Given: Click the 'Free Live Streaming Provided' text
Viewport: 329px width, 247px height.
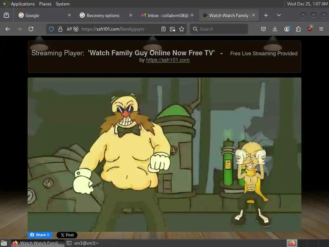Looking at the screenshot, I should point(264,54).
